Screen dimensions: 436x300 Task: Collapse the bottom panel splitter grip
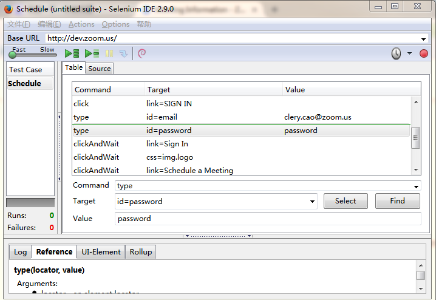pyautogui.click(x=218, y=236)
